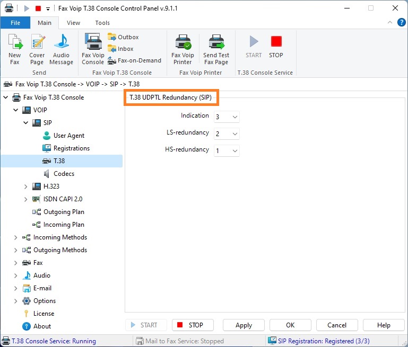
Task: Collapse the SIP tree node
Action: pyautogui.click(x=26, y=122)
